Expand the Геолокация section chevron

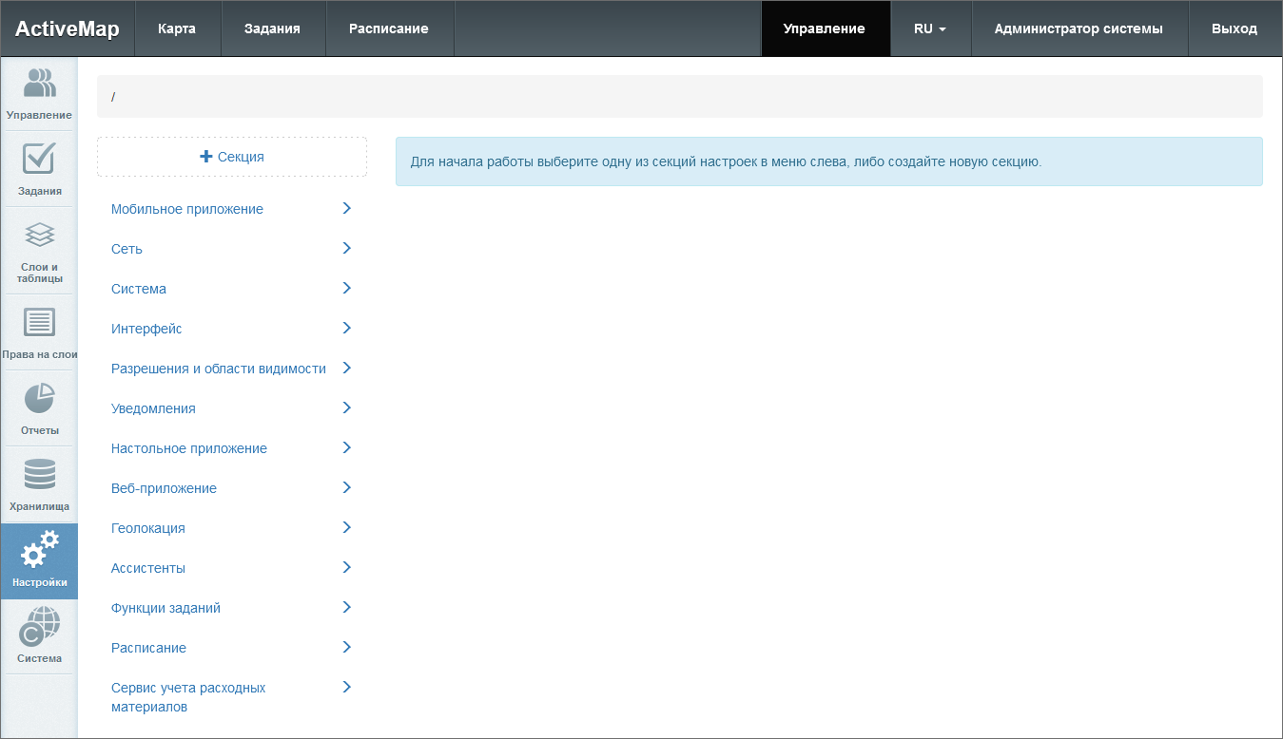346,527
